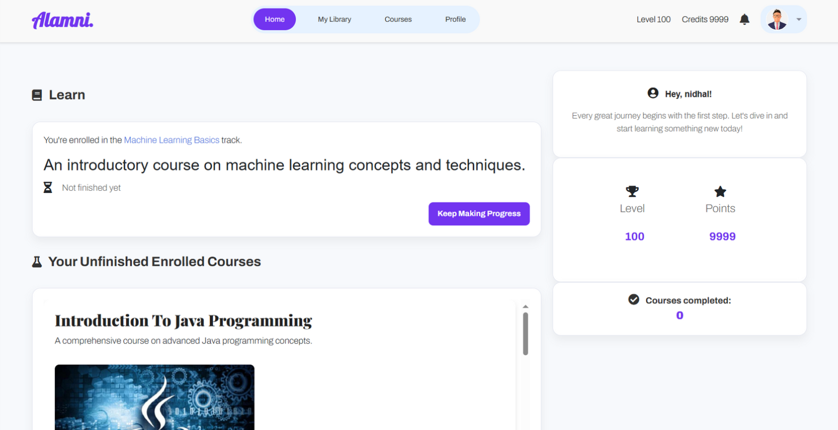Open notifications bell icon

[x=744, y=20]
